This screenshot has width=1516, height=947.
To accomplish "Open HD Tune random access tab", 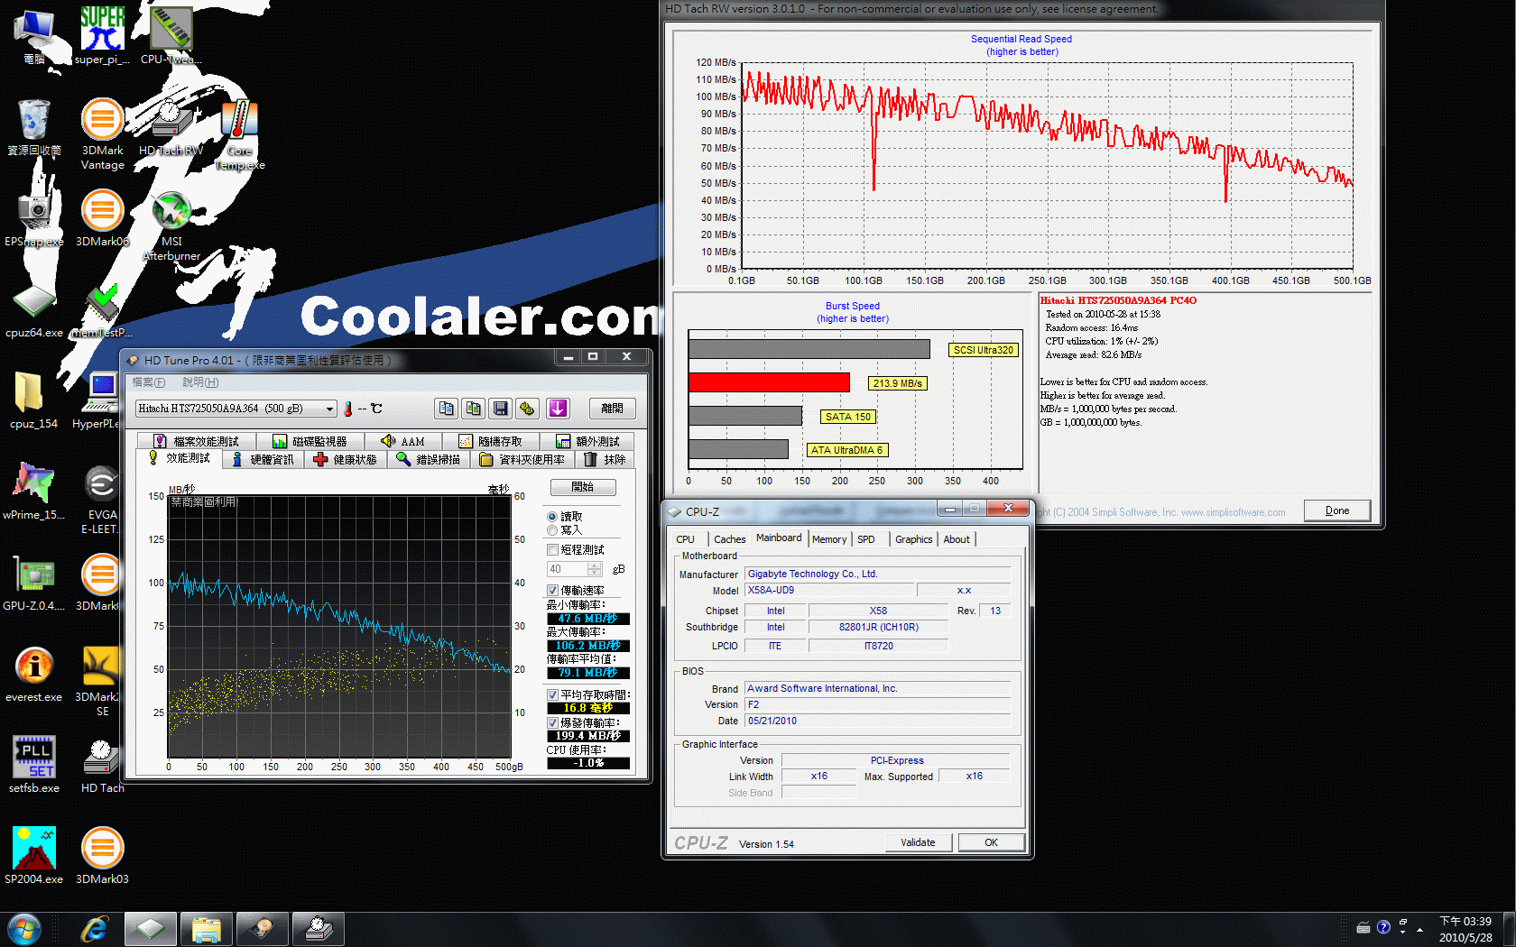I will 490,441.
